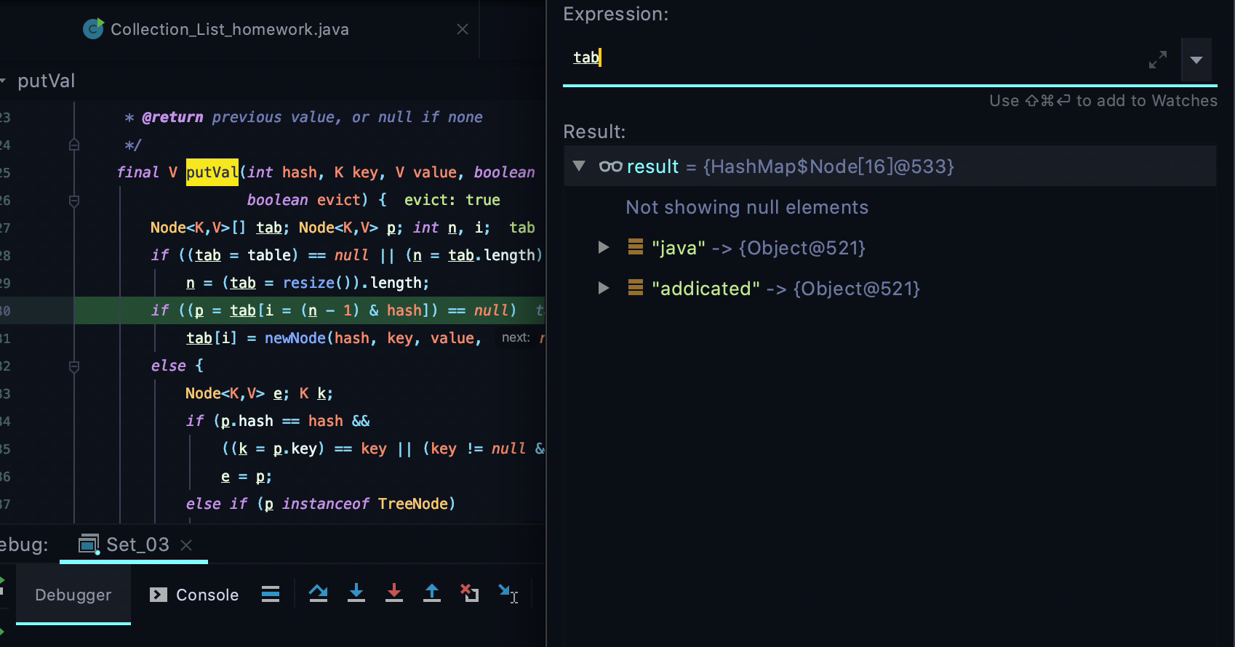Click the Step Out debug icon
Viewport: 1235px width, 647px height.
click(431, 593)
